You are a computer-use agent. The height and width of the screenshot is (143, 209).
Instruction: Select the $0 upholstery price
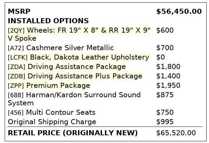coord(161,58)
